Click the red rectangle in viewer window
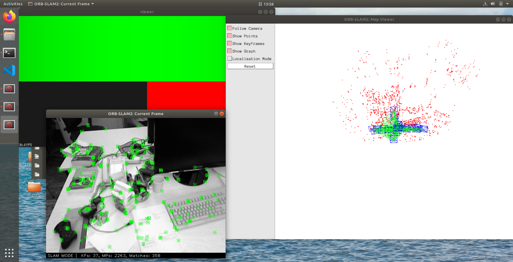The image size is (513, 262). point(186,95)
